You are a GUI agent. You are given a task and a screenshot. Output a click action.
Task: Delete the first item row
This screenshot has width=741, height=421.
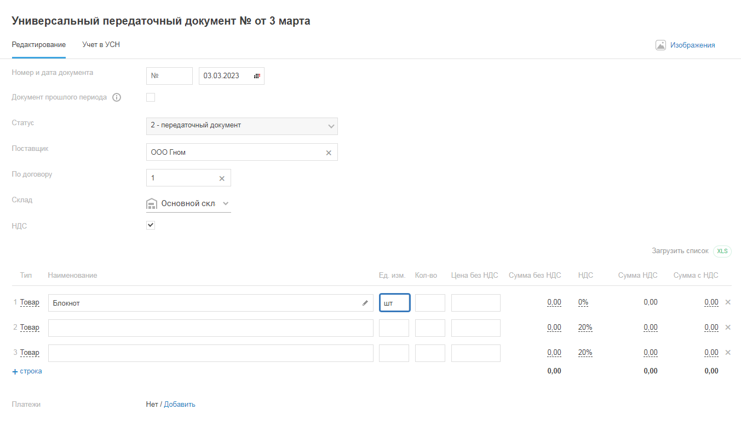click(728, 302)
